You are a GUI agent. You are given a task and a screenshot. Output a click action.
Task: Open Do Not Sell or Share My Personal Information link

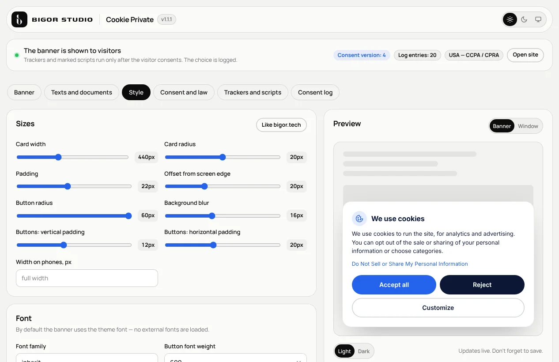410,264
